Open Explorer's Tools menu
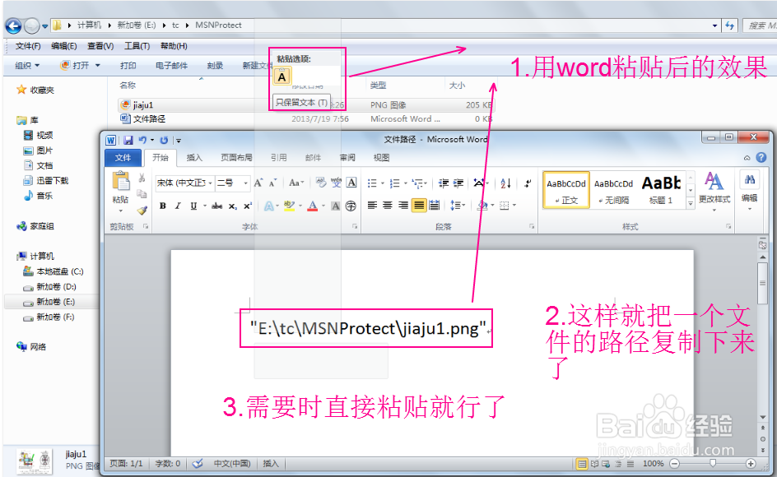This screenshot has width=777, height=477. point(137,46)
